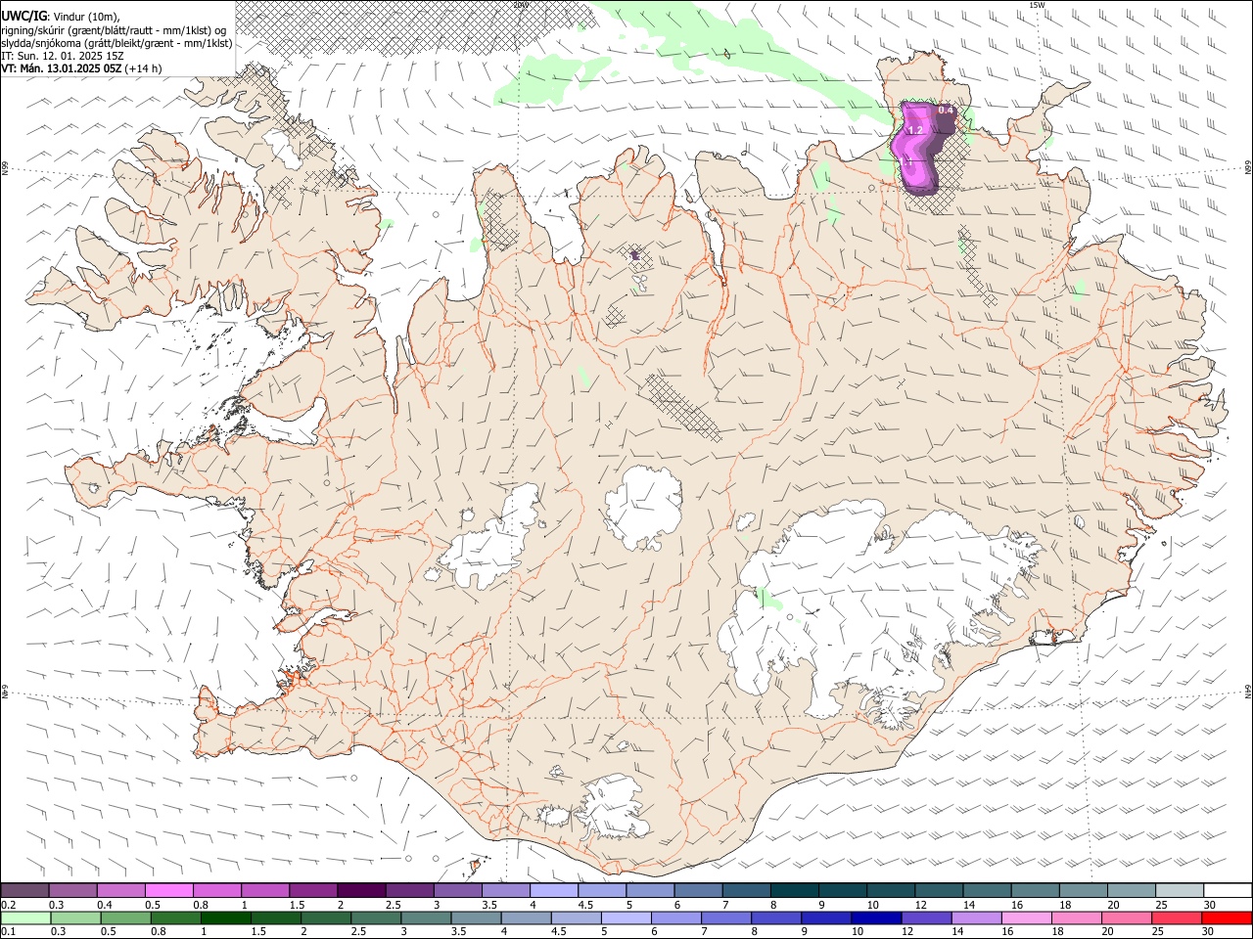
Task: Click the red-pink 25 swatch in the bottom legend row
Action: [x=1175, y=917]
